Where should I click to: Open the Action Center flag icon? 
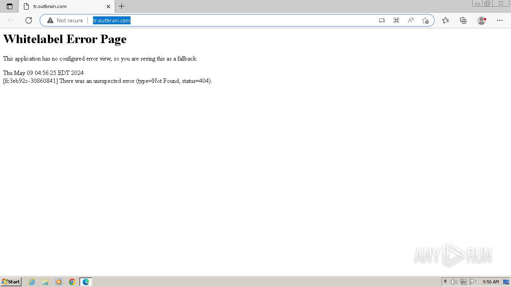(x=473, y=282)
